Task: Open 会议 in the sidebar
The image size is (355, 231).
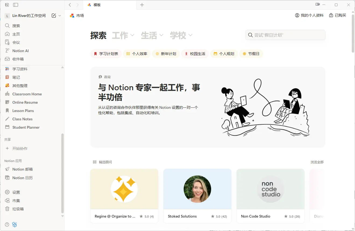Action: [32, 42]
